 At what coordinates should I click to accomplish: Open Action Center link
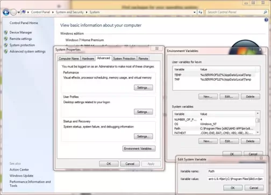[19, 170]
